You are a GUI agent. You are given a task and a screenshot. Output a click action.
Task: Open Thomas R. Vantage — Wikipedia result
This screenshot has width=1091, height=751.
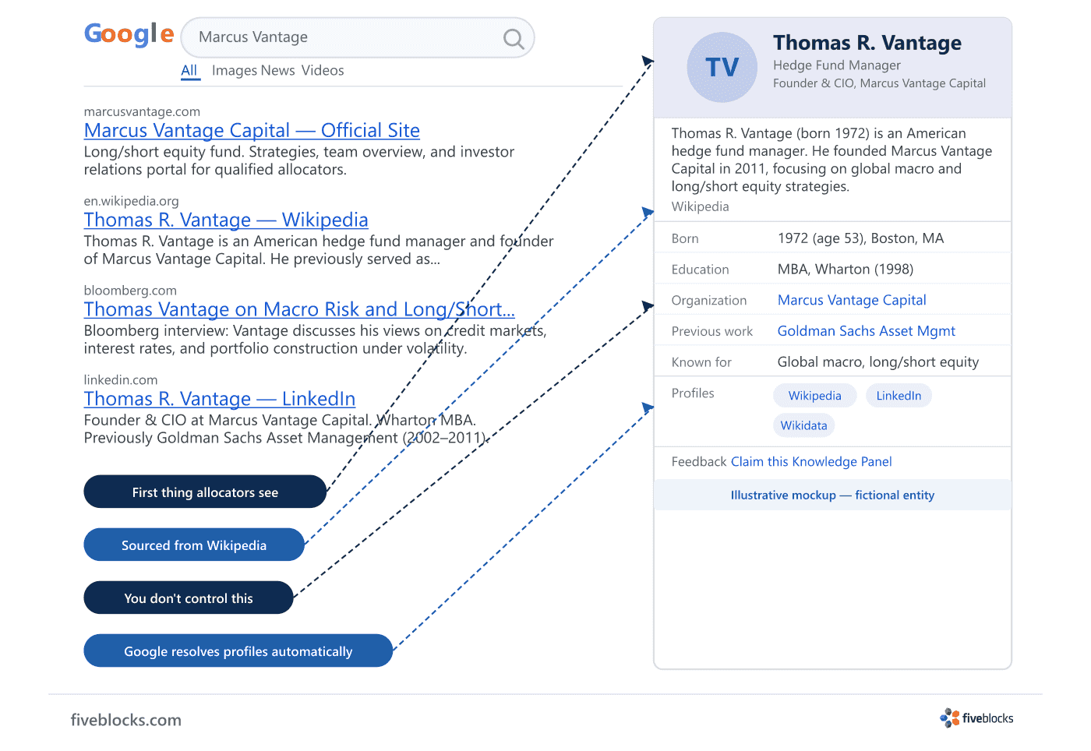[226, 220]
